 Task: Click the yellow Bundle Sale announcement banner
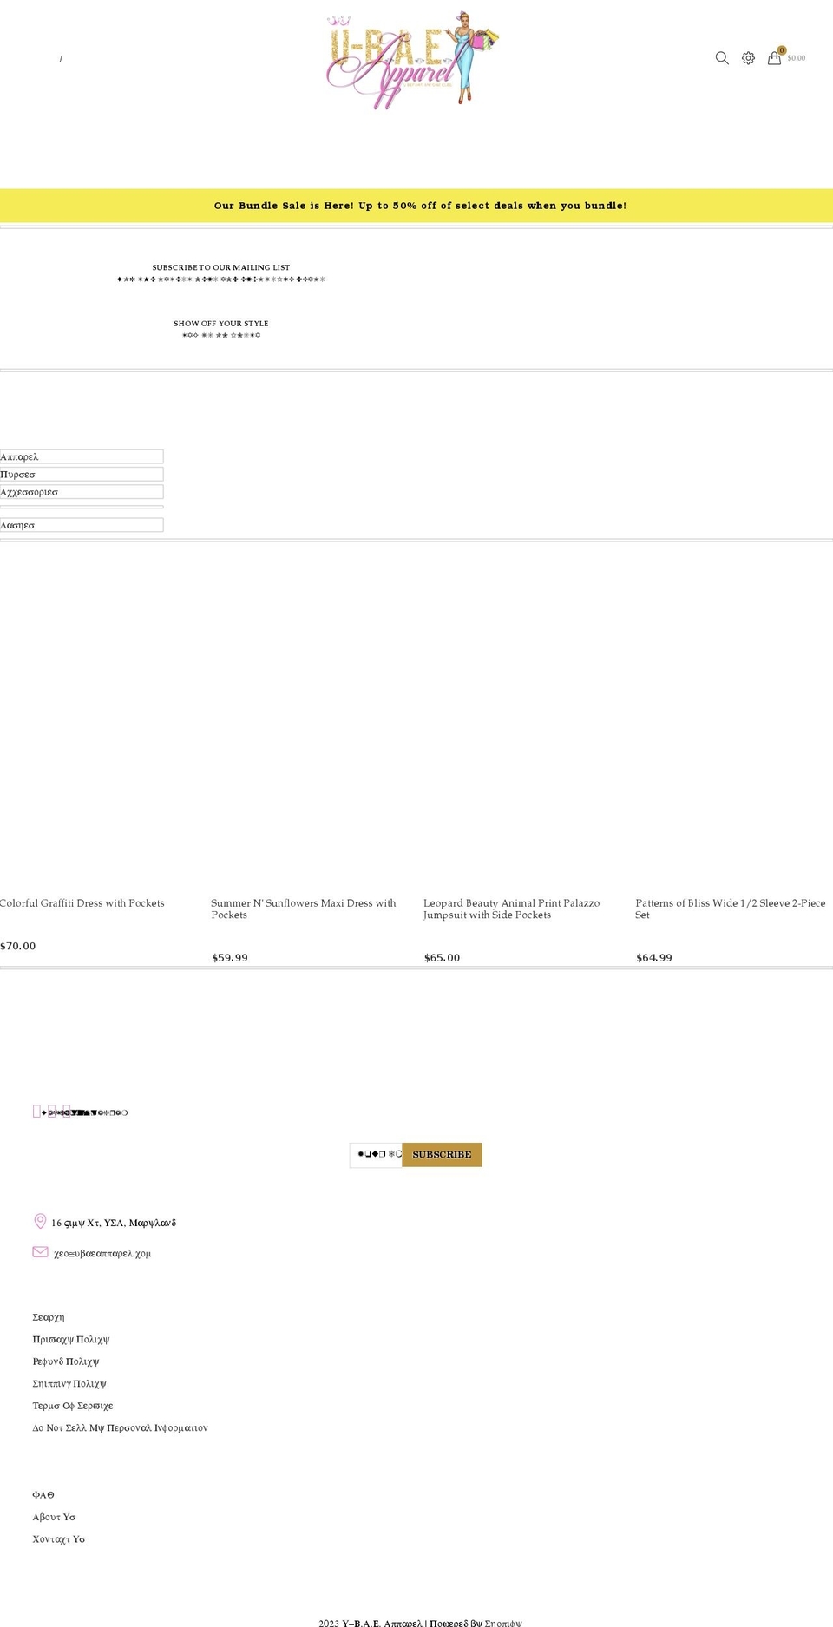[x=416, y=206]
